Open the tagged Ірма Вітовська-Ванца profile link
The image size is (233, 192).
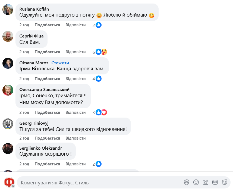(x=45, y=69)
